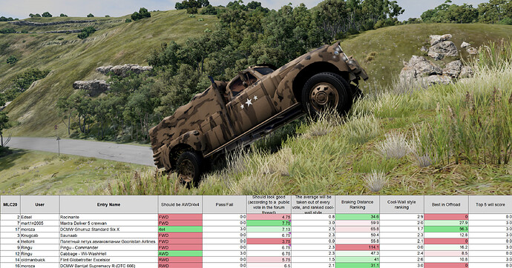This screenshot has height=268, width=512.
Task: Click the offroad score 10.8
Action: (x=446, y=260)
